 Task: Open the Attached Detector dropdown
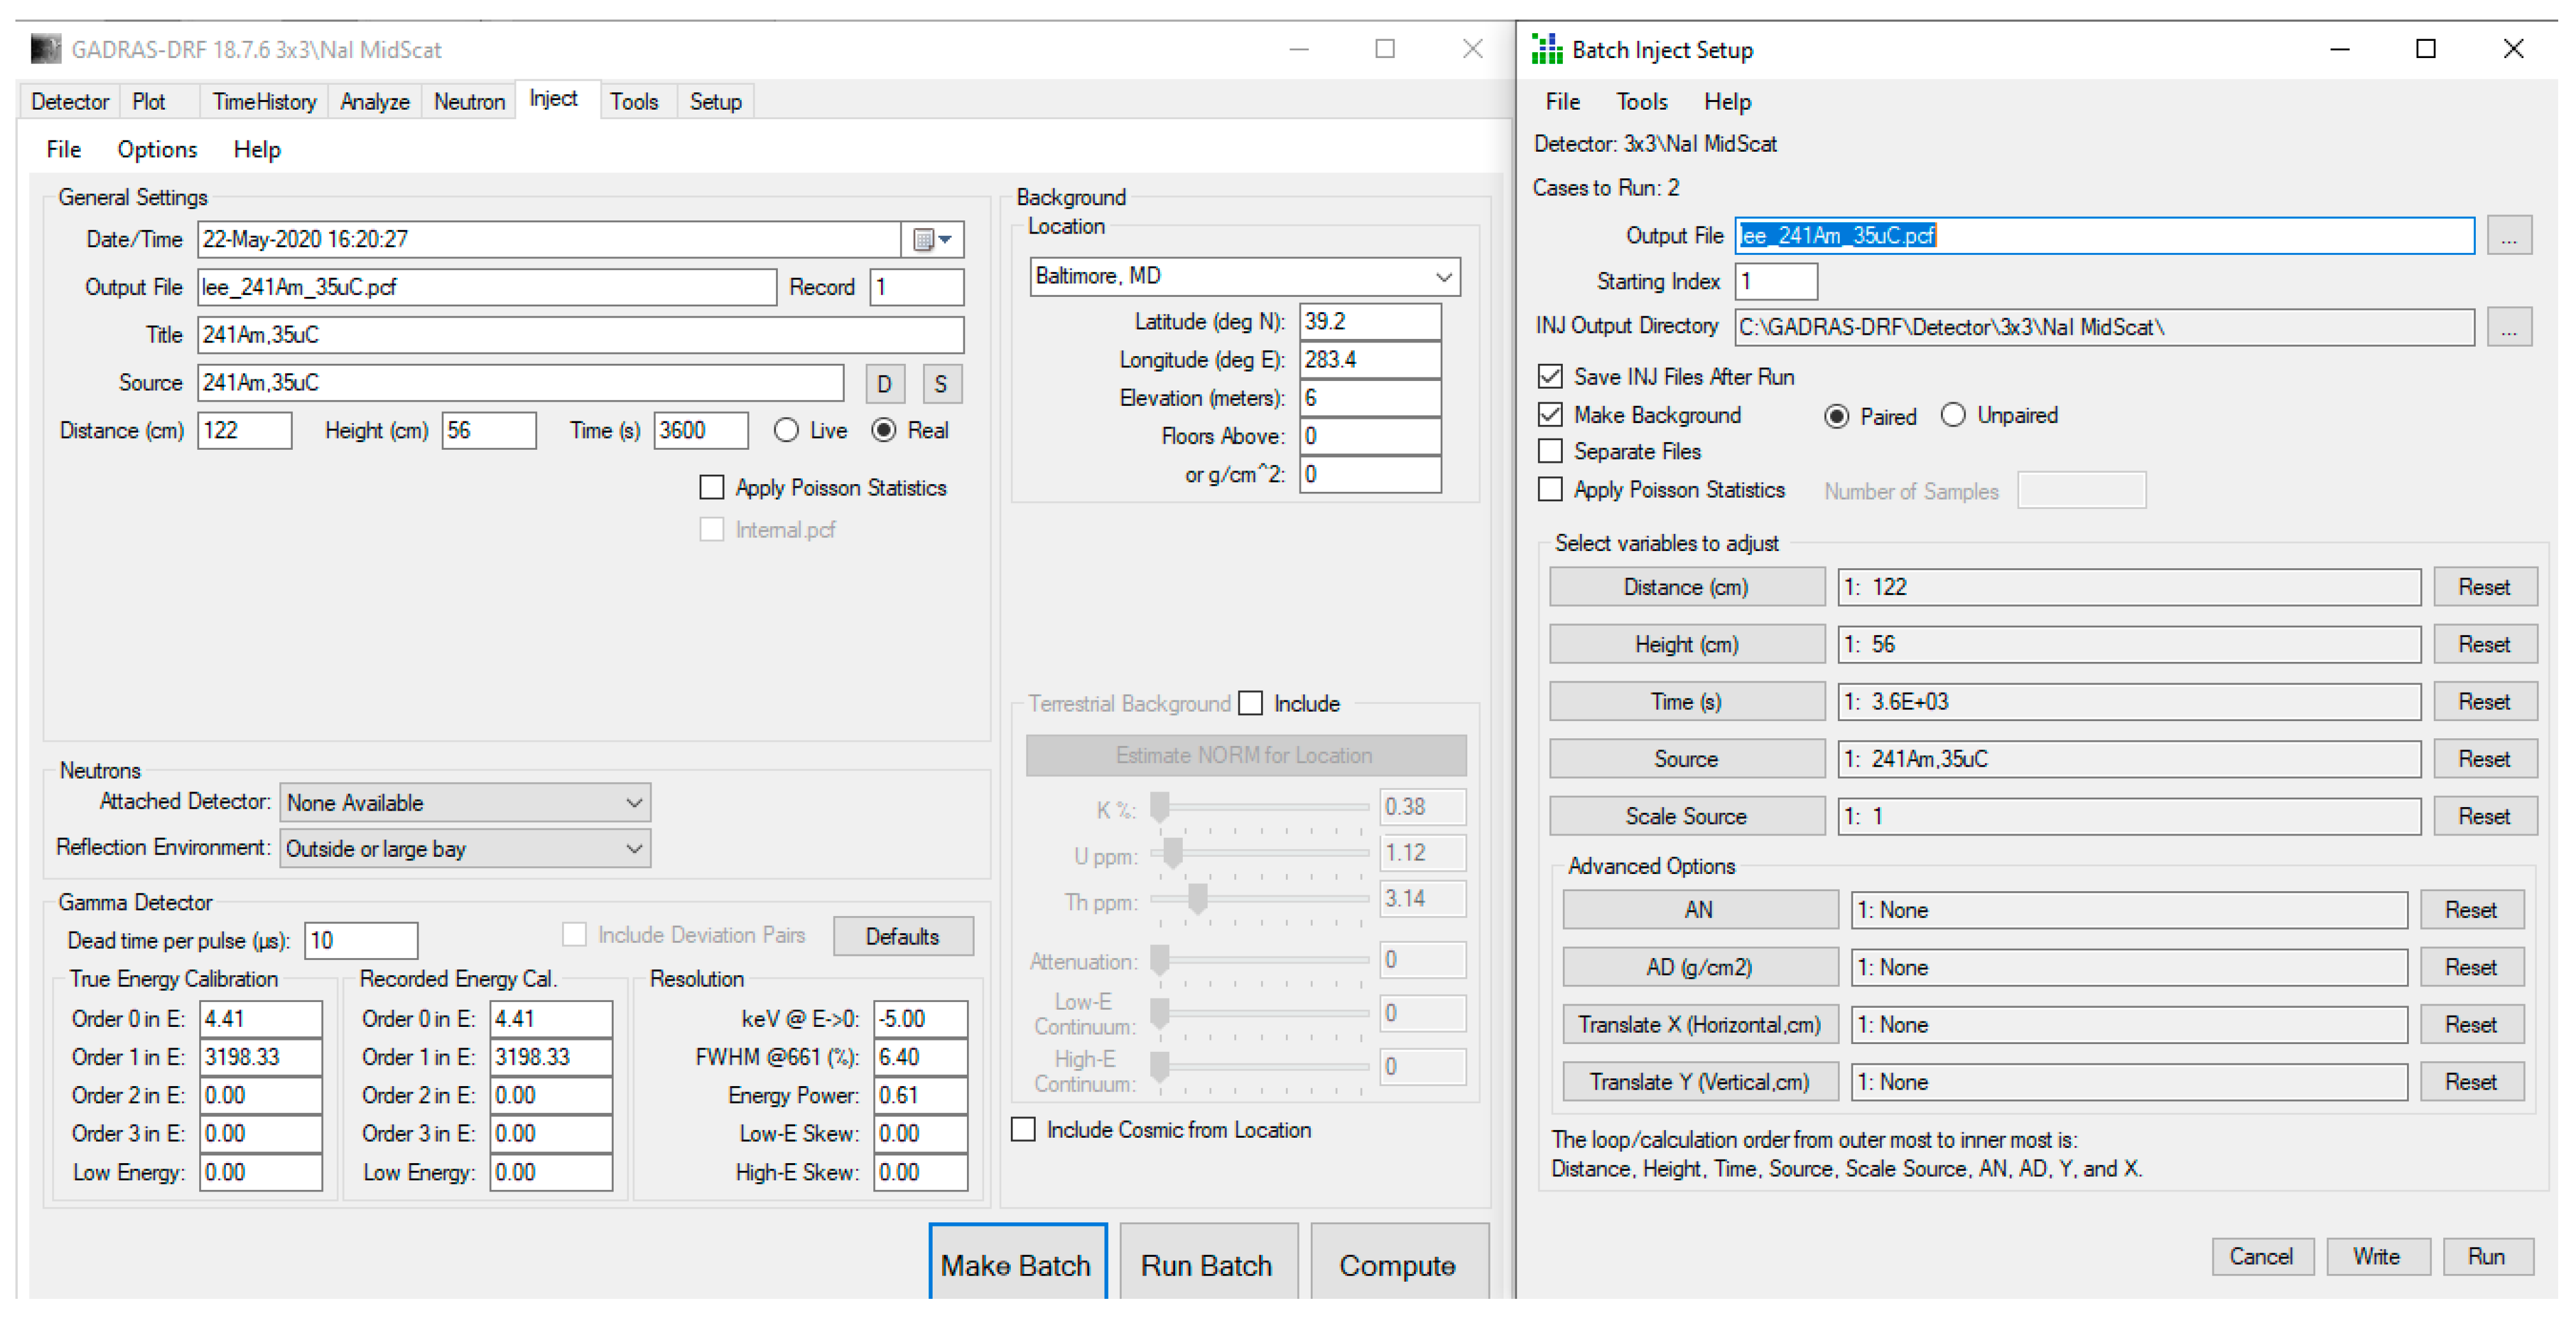coord(633,802)
